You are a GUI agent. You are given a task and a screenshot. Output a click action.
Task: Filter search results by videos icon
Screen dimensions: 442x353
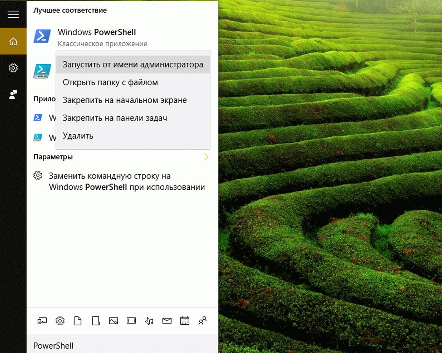[131, 321]
